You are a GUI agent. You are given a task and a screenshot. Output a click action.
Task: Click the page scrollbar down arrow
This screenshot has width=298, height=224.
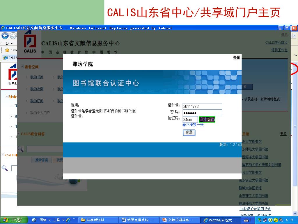coord(295,214)
